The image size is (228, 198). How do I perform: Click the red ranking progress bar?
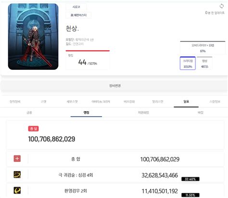(88, 51)
